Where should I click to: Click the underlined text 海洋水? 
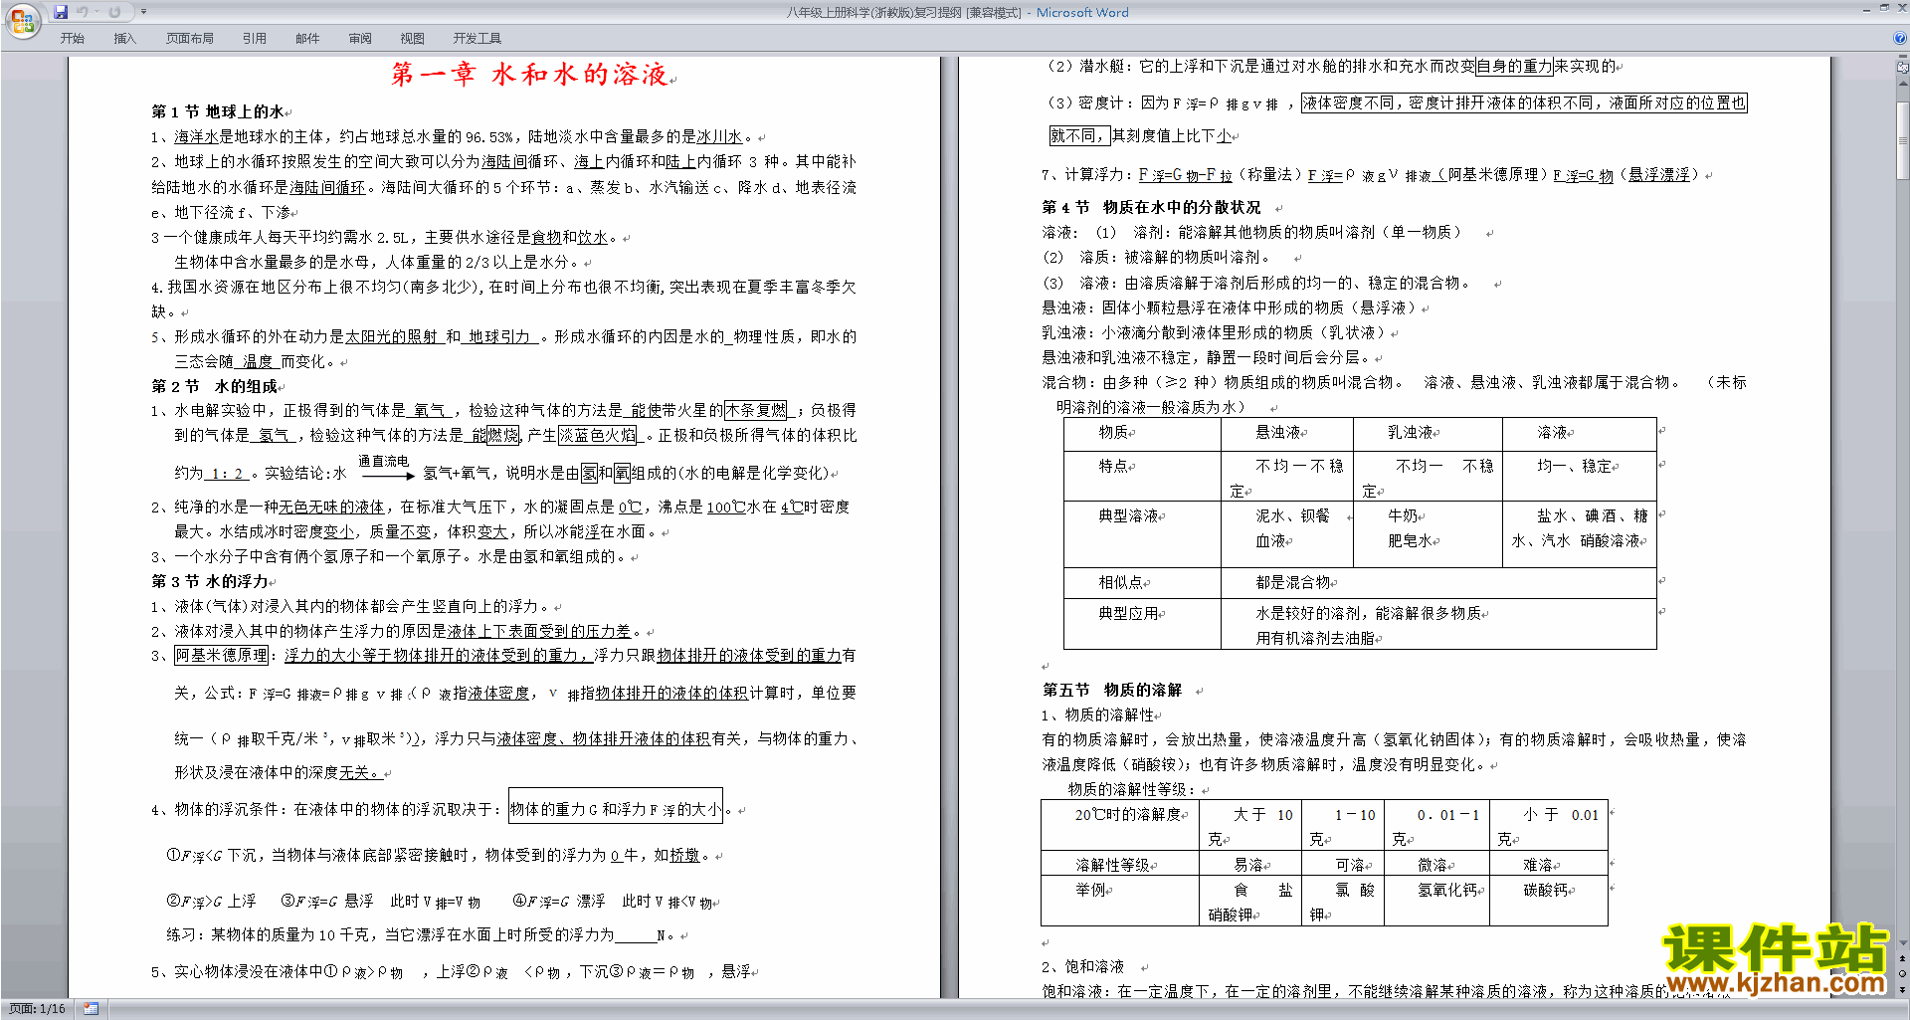coord(196,137)
